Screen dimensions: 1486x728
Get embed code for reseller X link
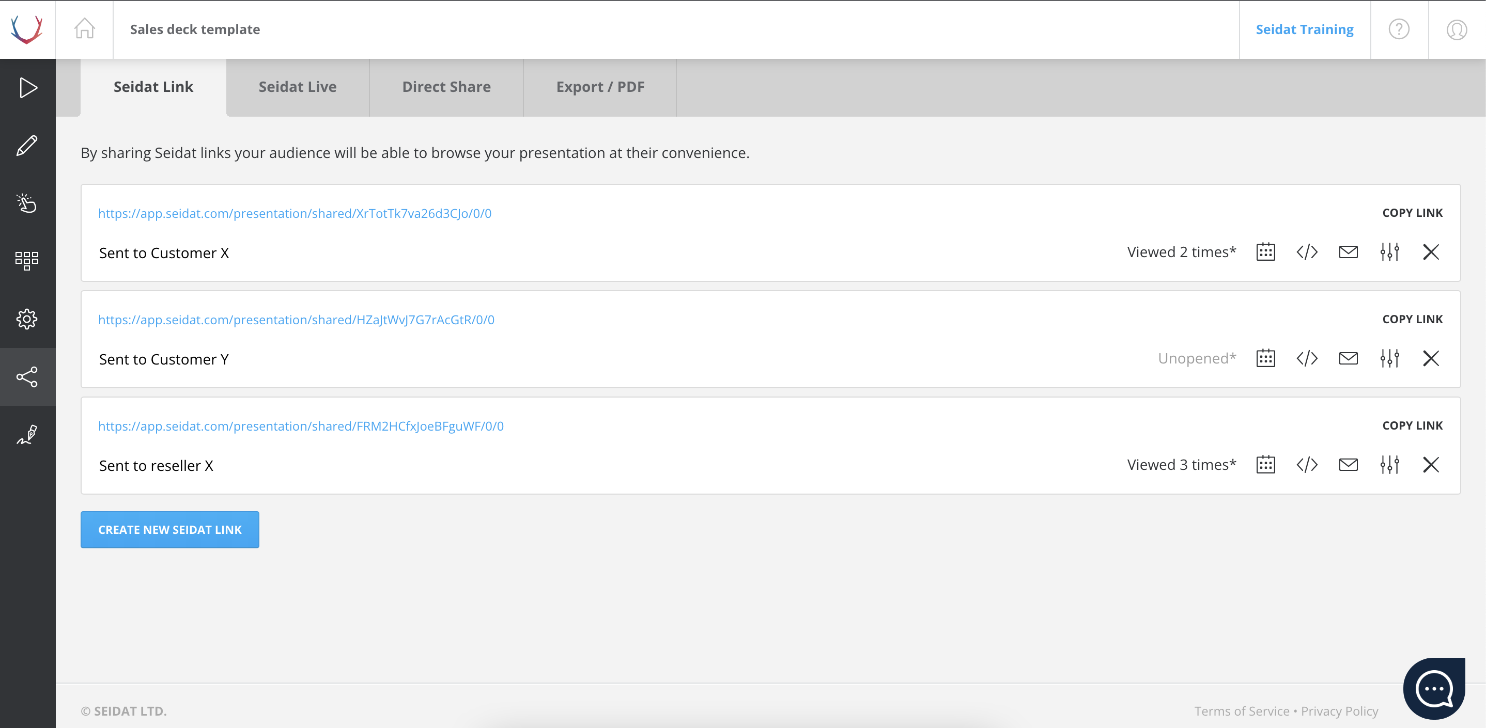click(x=1307, y=465)
